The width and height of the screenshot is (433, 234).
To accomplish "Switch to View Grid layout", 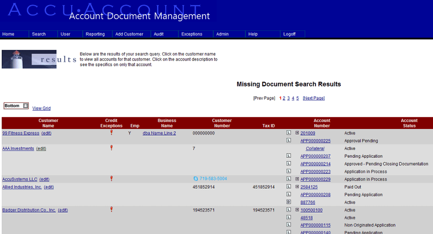I will click(x=41, y=108).
